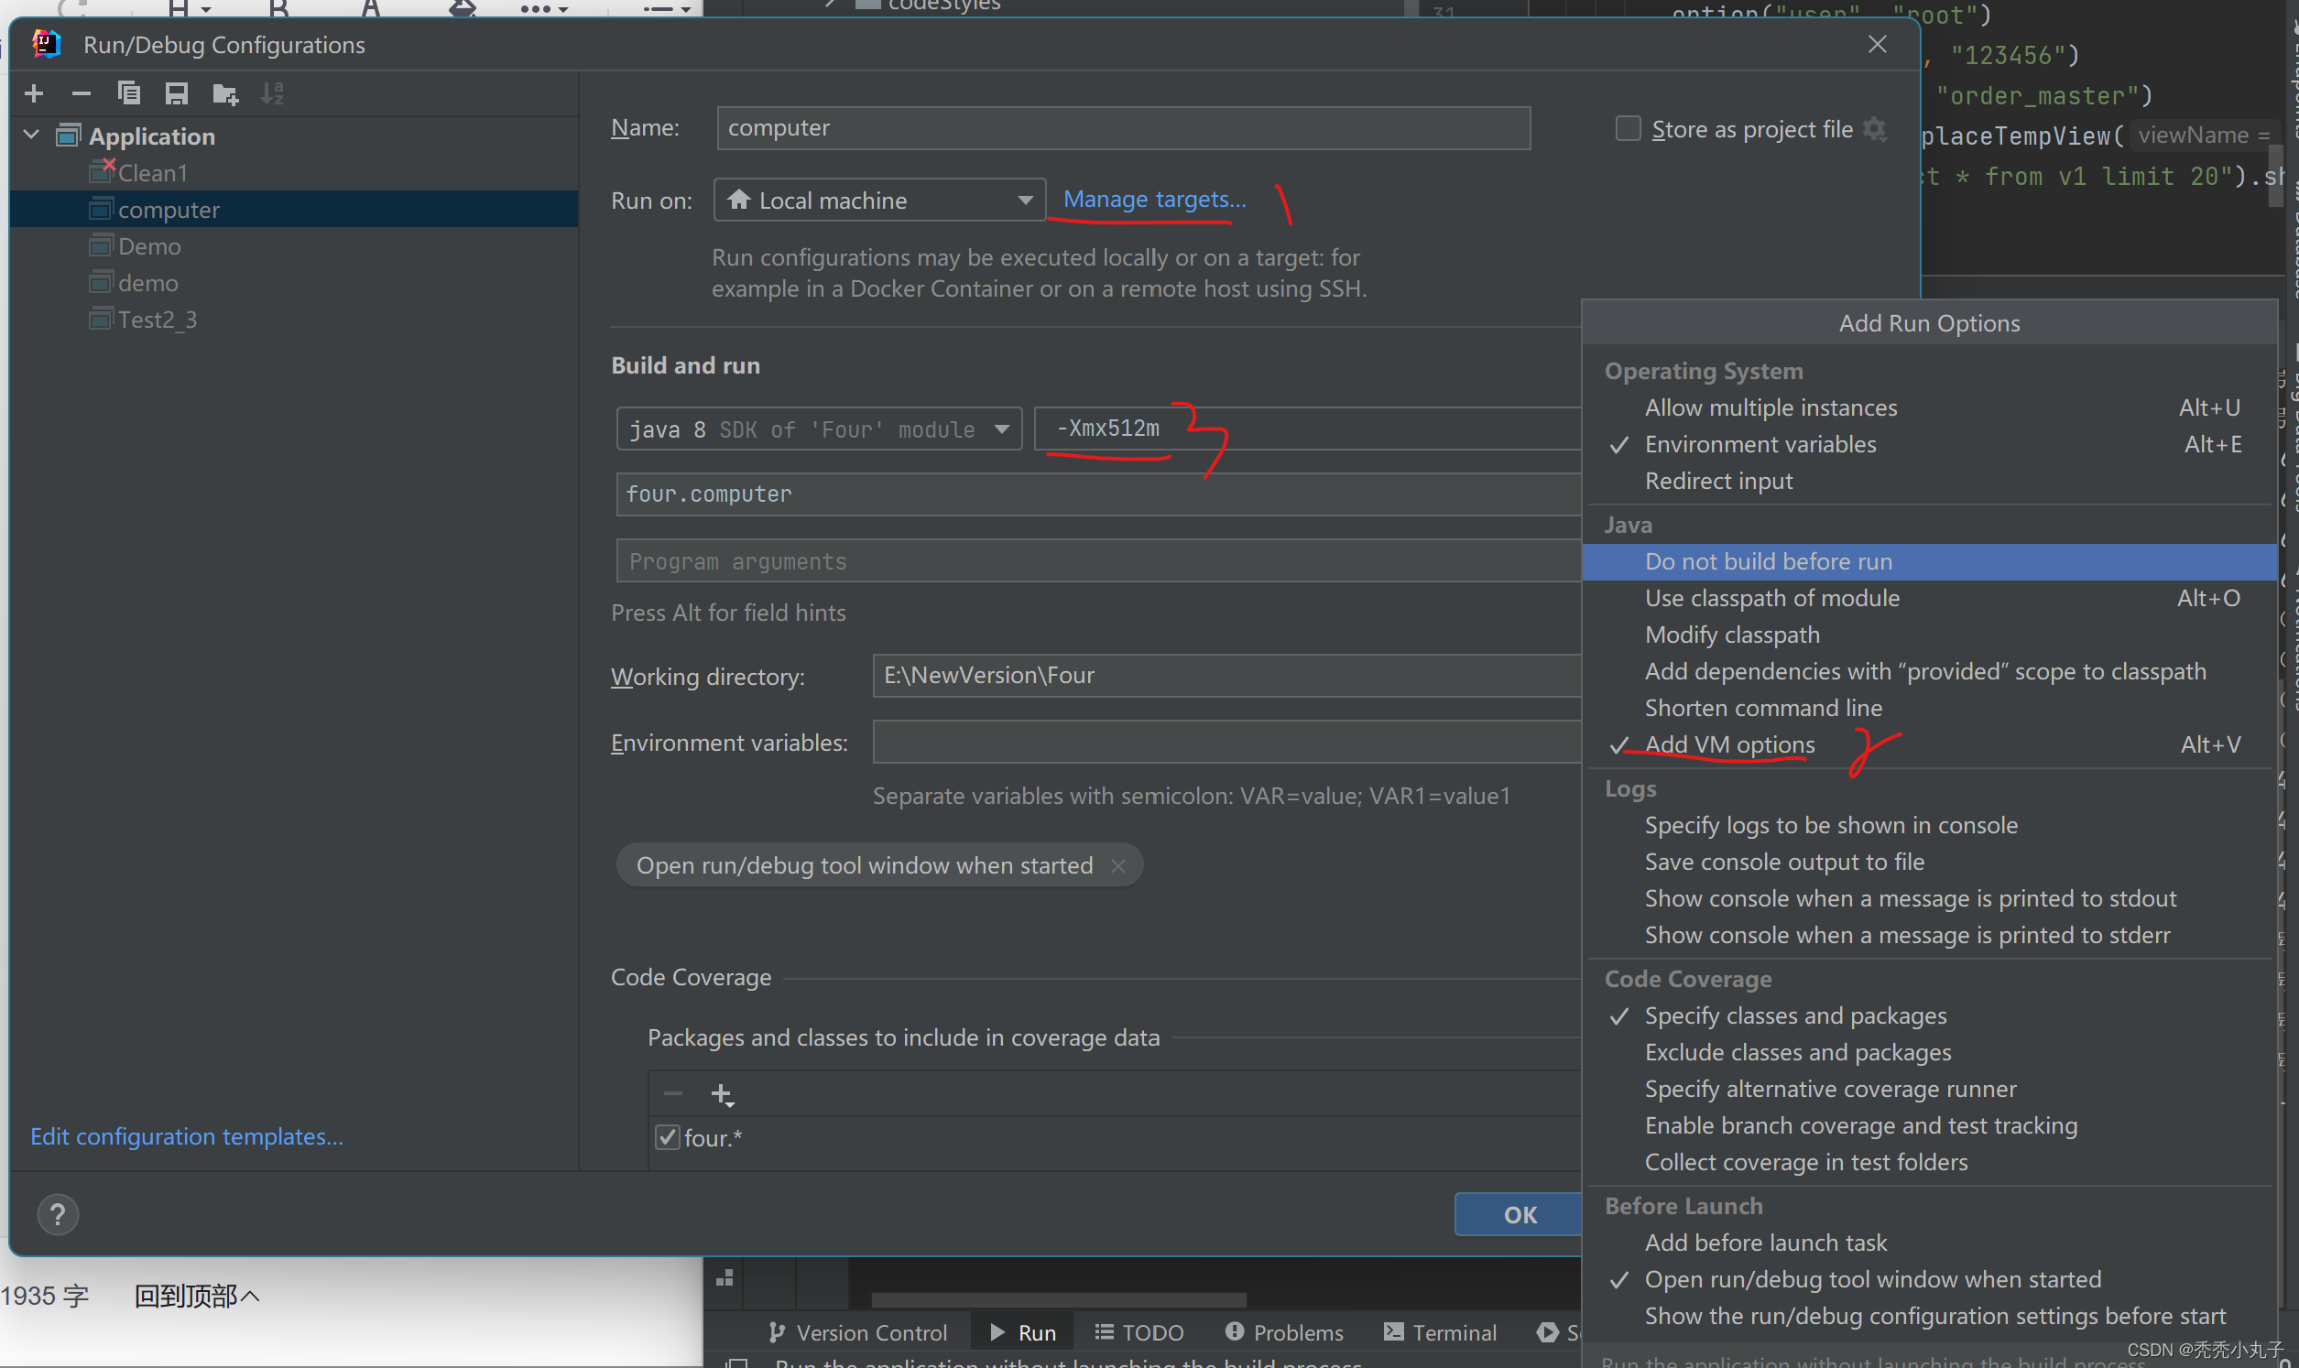Open the Local machine Run on dropdown
Image resolution: width=2299 pixels, height=1368 pixels.
pyautogui.click(x=878, y=200)
